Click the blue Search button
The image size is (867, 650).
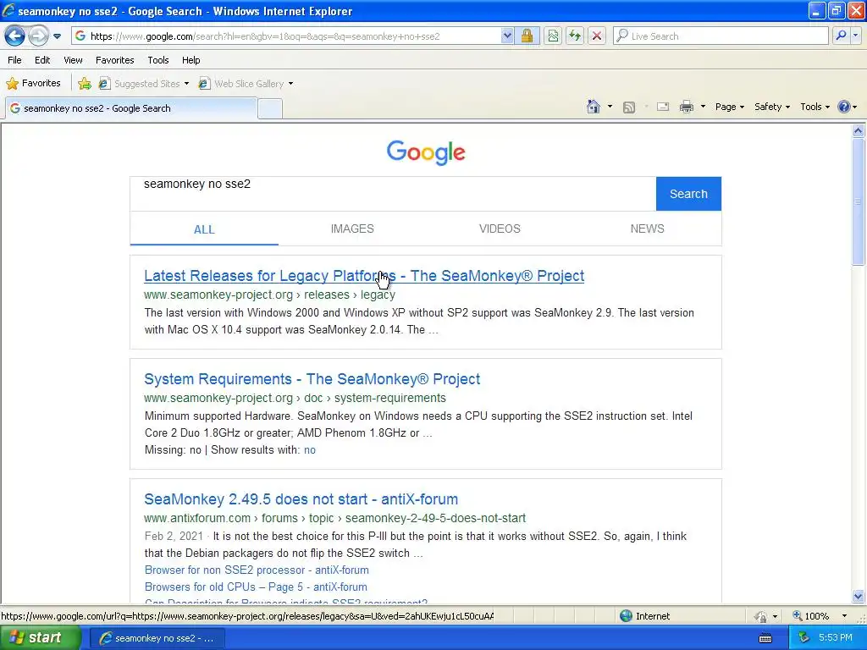coord(688,194)
